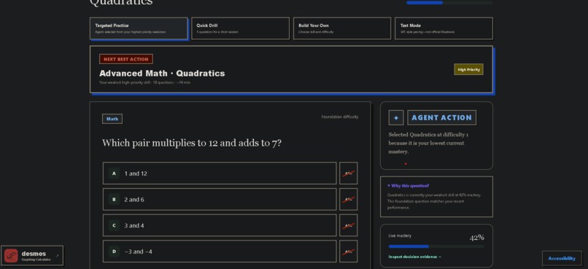Click 'Selected Quadratics at difficulty 1' explanation
588x269 pixels.
tap(428, 143)
